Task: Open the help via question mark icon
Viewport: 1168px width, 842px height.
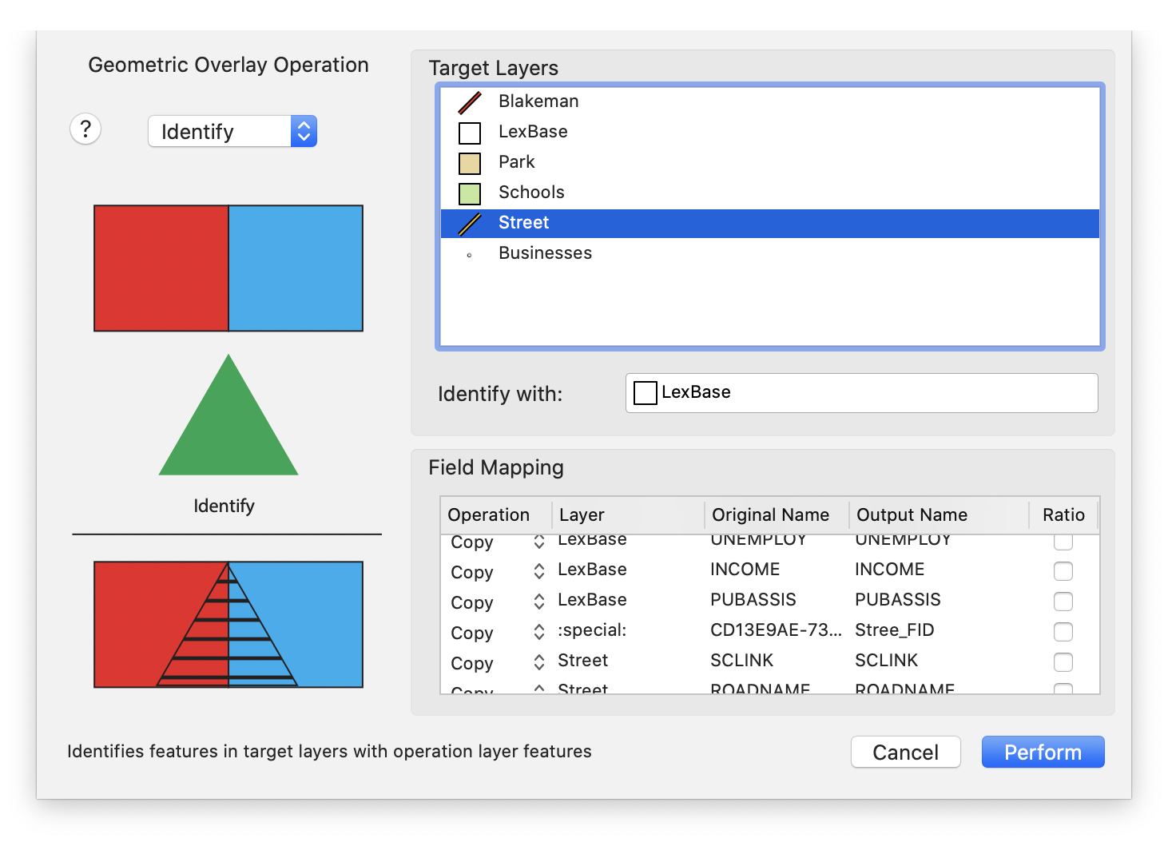Action: pyautogui.click(x=85, y=129)
